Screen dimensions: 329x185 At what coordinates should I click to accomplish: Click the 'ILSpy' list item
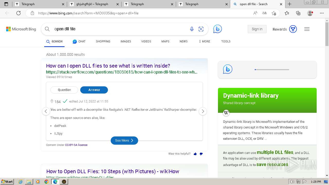[x=58, y=134]
